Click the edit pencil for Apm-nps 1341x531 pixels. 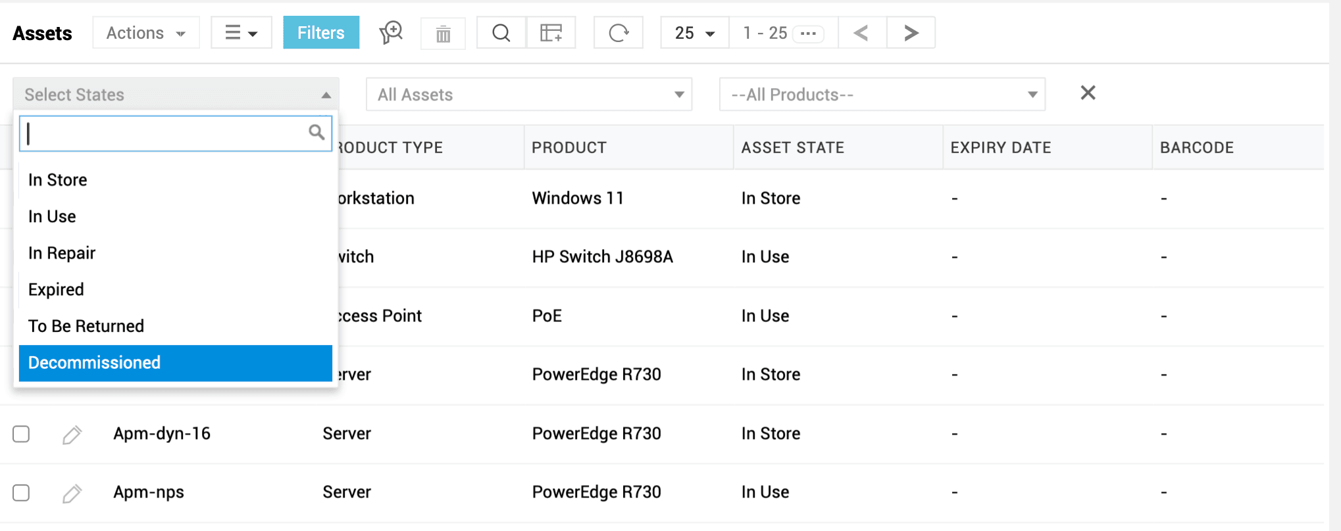(72, 493)
